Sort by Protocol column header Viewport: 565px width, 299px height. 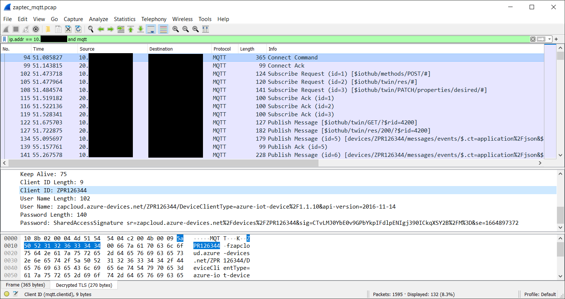pos(225,49)
